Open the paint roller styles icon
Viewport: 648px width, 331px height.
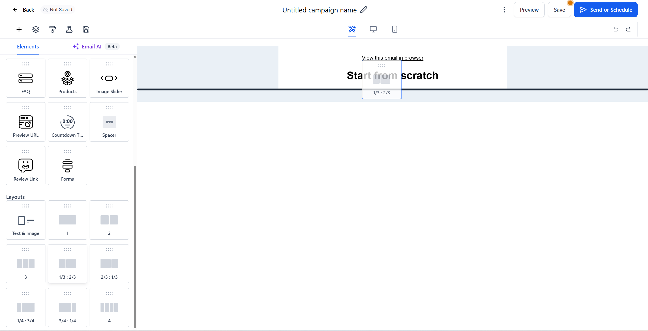53,29
